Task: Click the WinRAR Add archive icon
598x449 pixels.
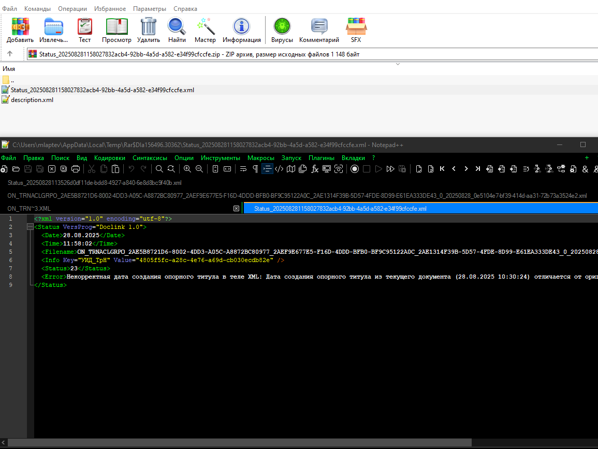Action: coord(20,30)
